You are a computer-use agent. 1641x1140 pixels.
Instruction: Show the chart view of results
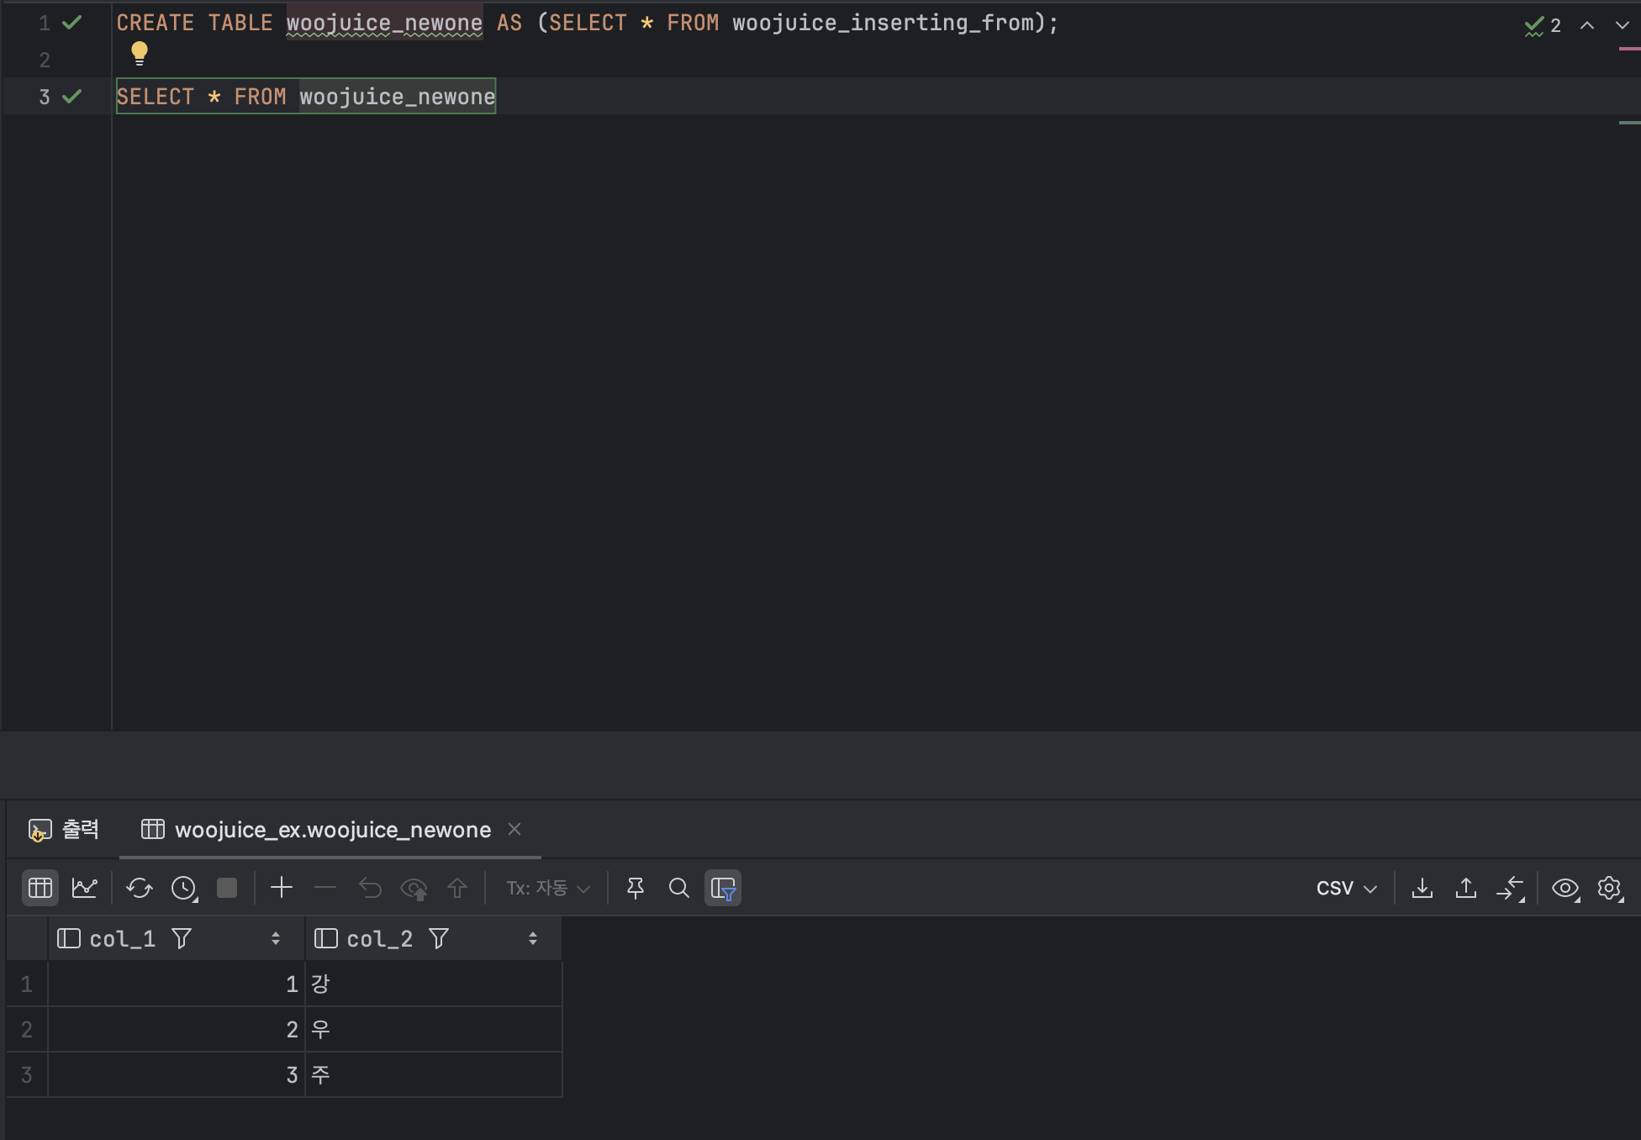tap(85, 888)
